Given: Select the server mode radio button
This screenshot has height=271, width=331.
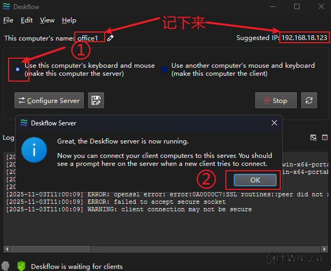Looking at the screenshot, I should (x=18, y=69).
